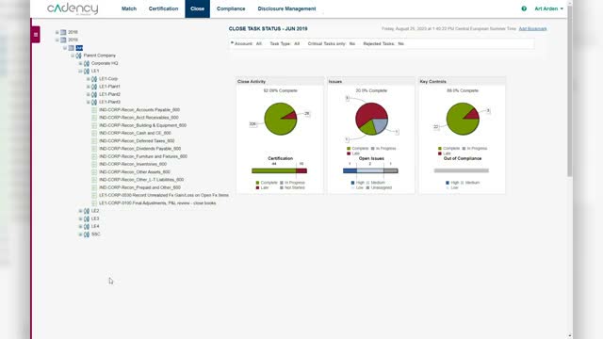The width and height of the screenshot is (603, 339).
Task: Expand the LE2 node
Action: point(80,211)
